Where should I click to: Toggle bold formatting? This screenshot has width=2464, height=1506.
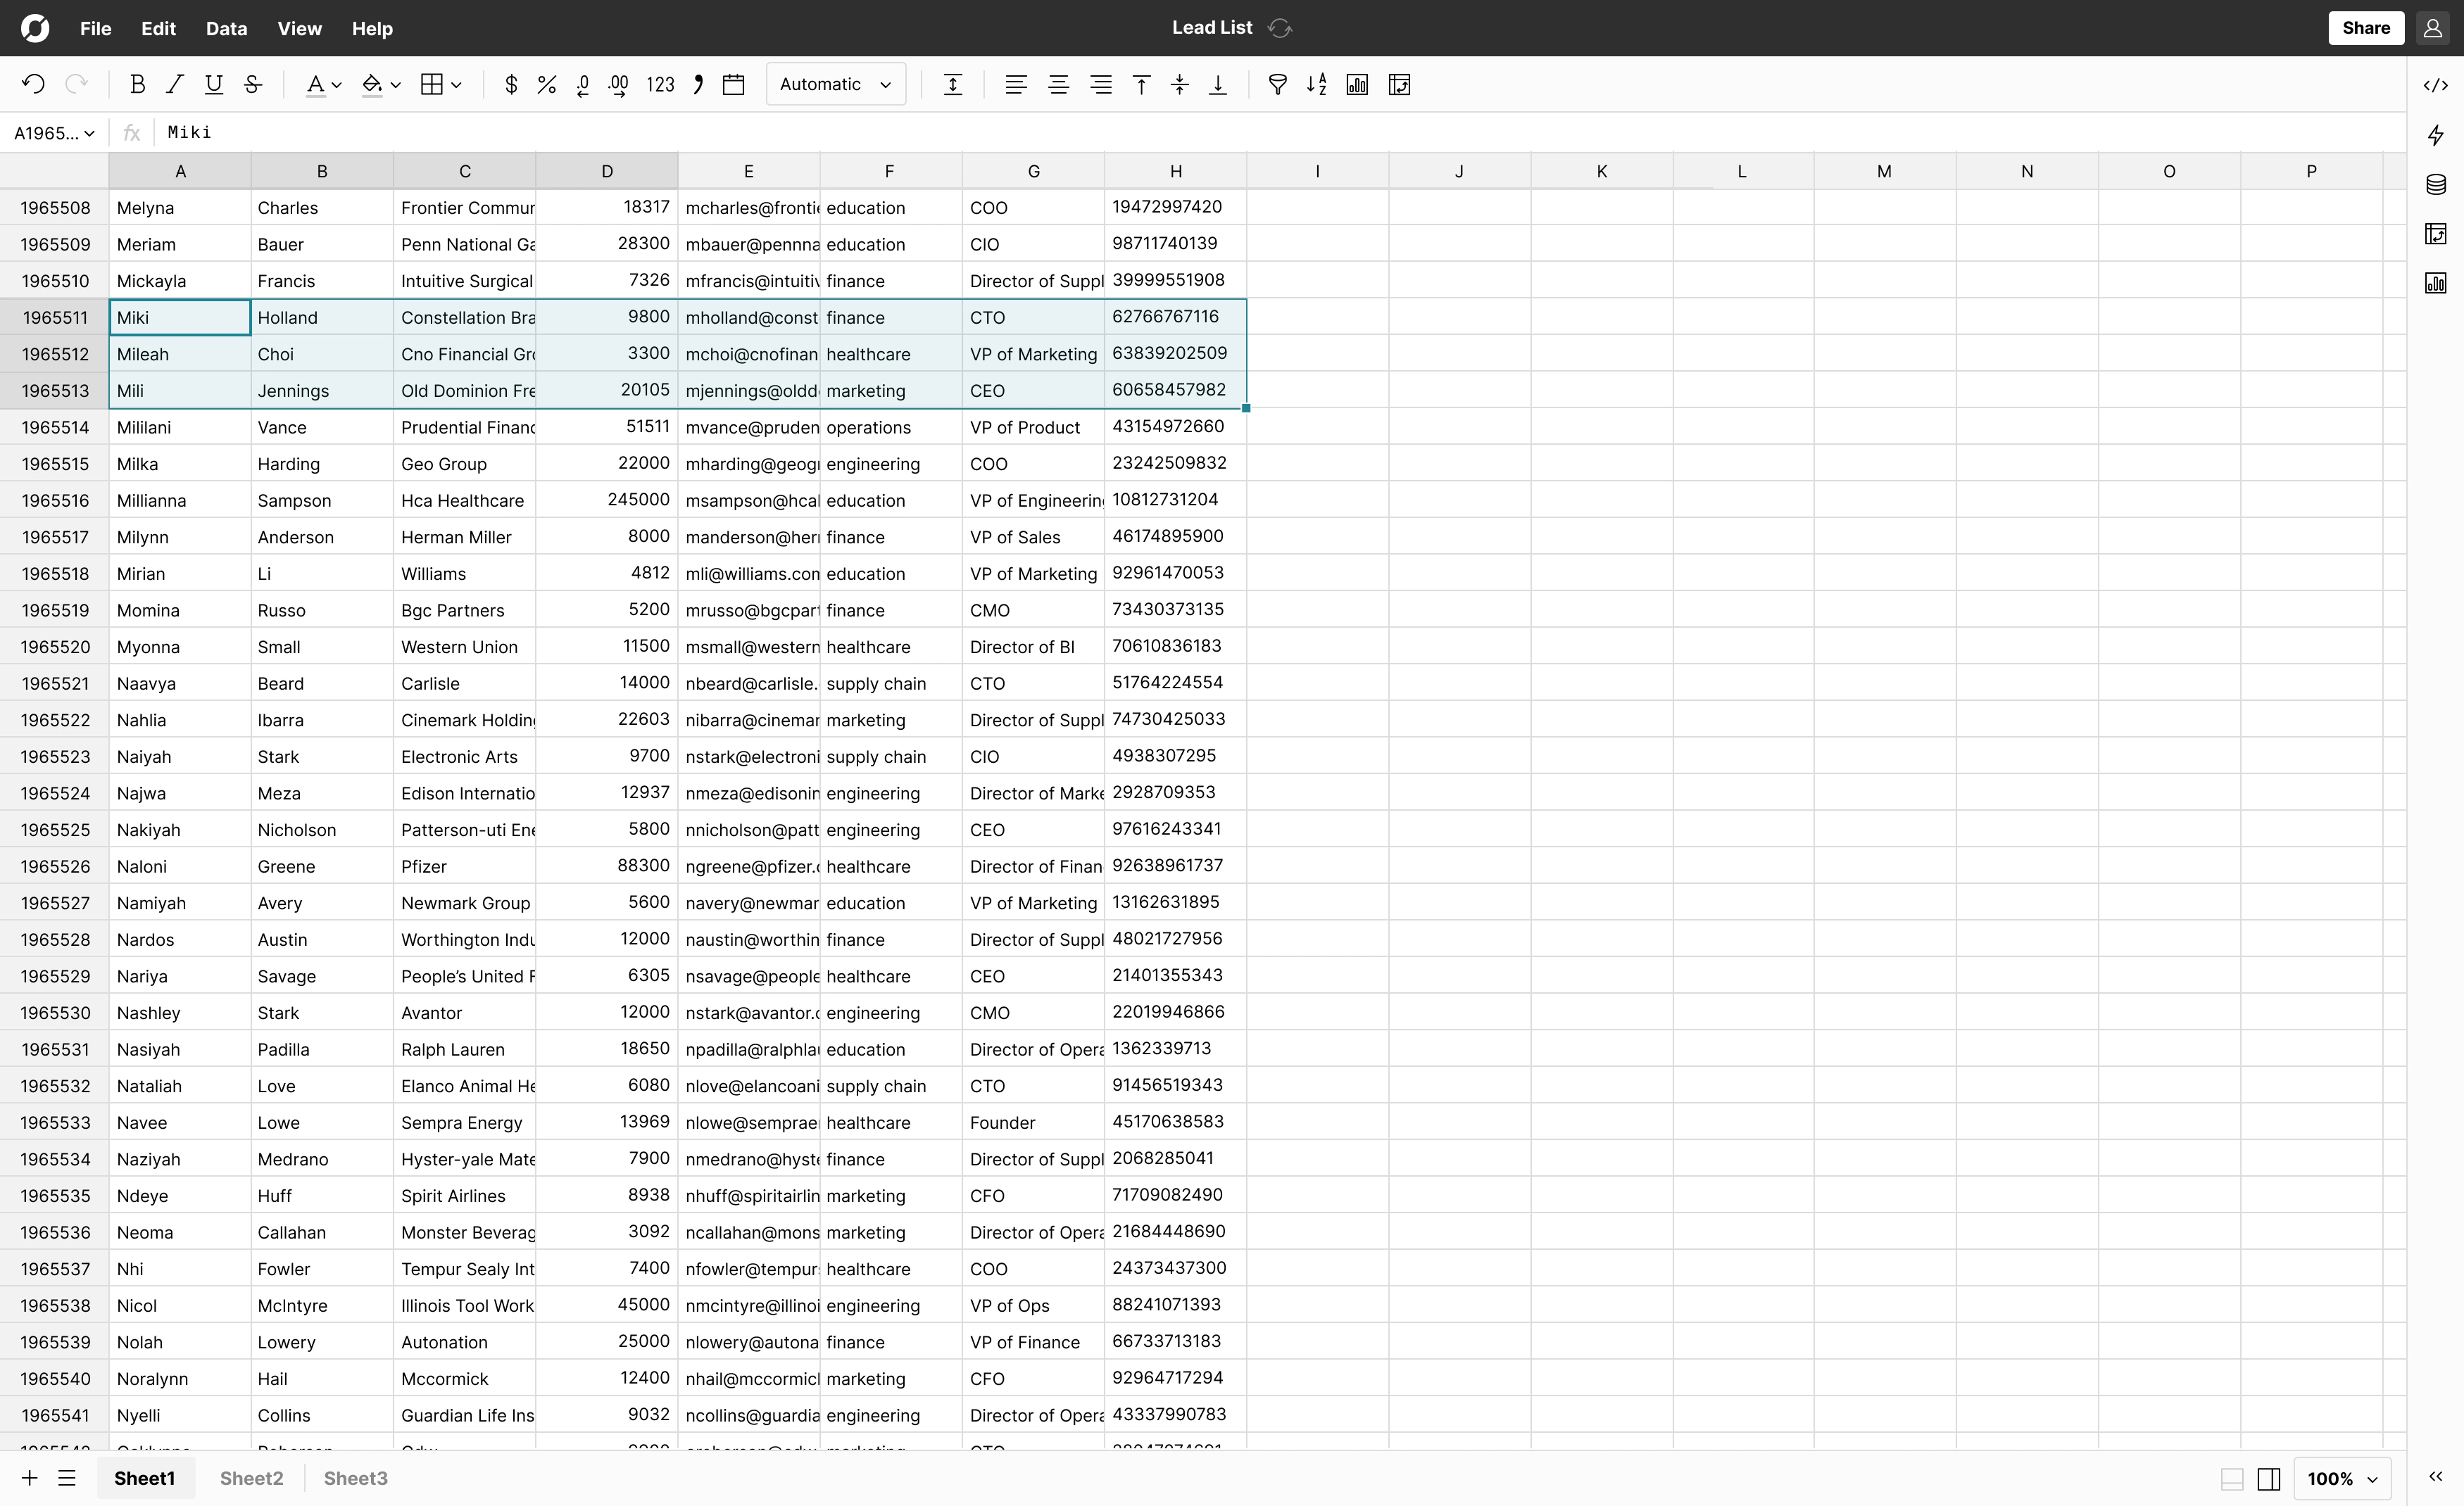[138, 84]
